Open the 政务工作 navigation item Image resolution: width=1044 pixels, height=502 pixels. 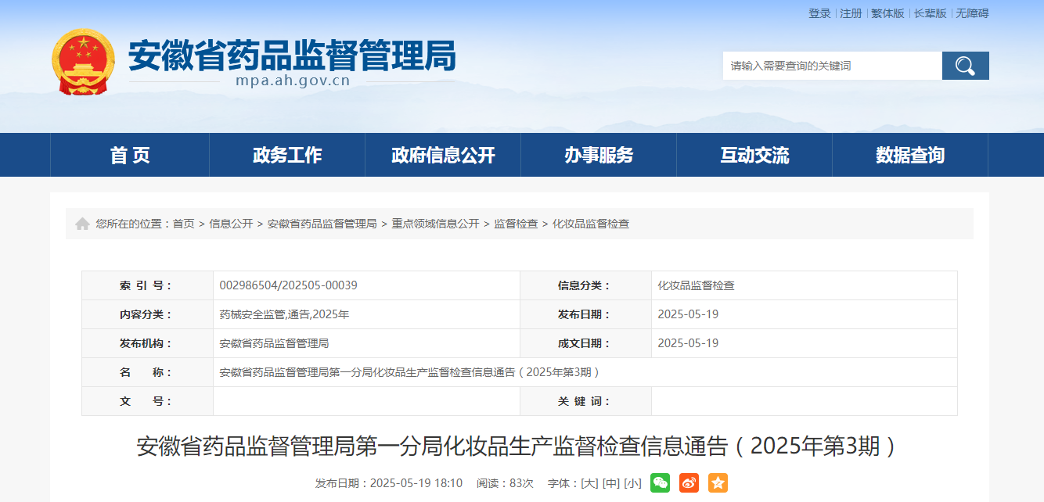click(x=287, y=155)
